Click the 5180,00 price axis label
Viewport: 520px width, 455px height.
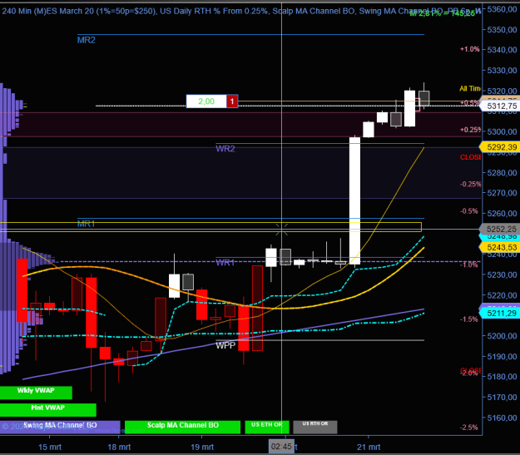(x=502, y=377)
